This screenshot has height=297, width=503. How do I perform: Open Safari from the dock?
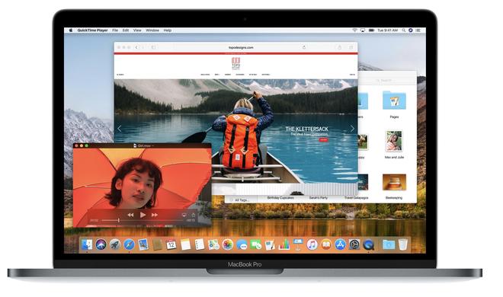click(x=129, y=244)
